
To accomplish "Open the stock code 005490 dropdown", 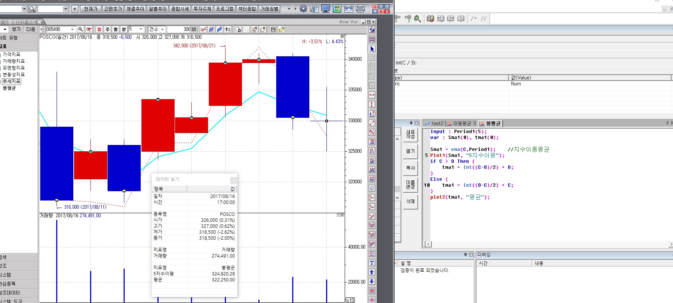I will (72, 29).
